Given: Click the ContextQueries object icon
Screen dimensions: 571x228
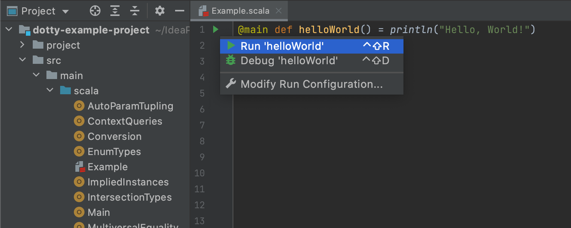Looking at the screenshot, I should coord(79,121).
